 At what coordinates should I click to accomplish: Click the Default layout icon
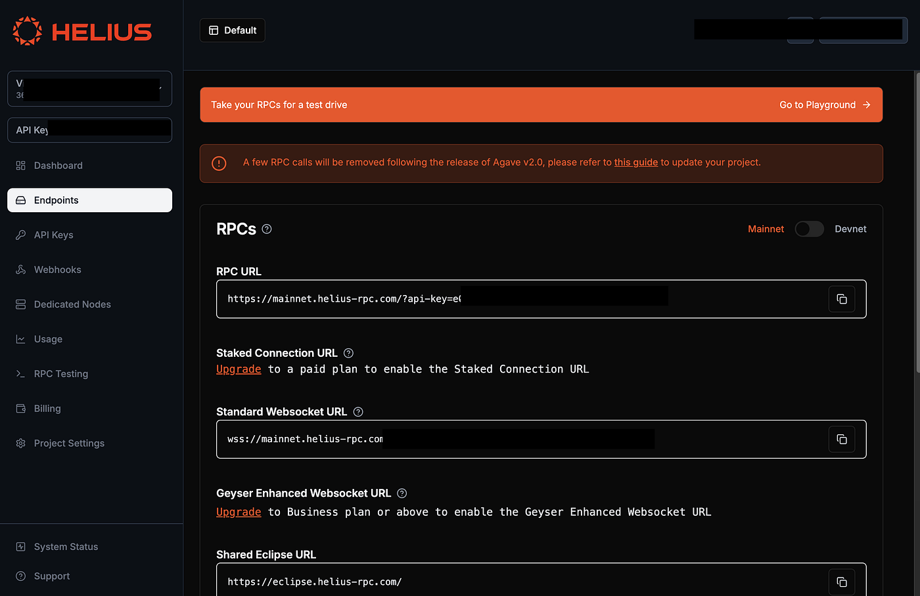point(214,30)
